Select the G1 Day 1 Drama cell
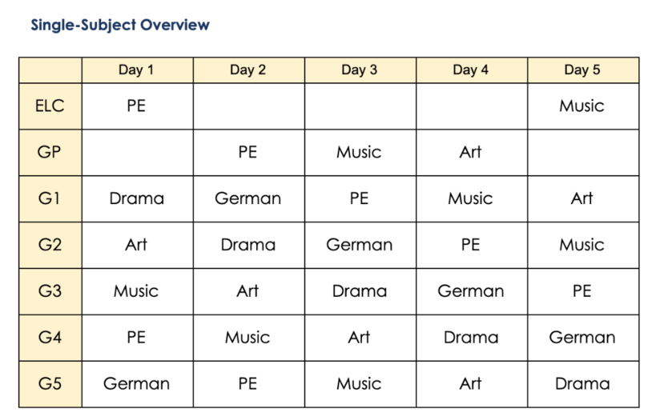The height and width of the screenshot is (420, 652). (x=138, y=198)
